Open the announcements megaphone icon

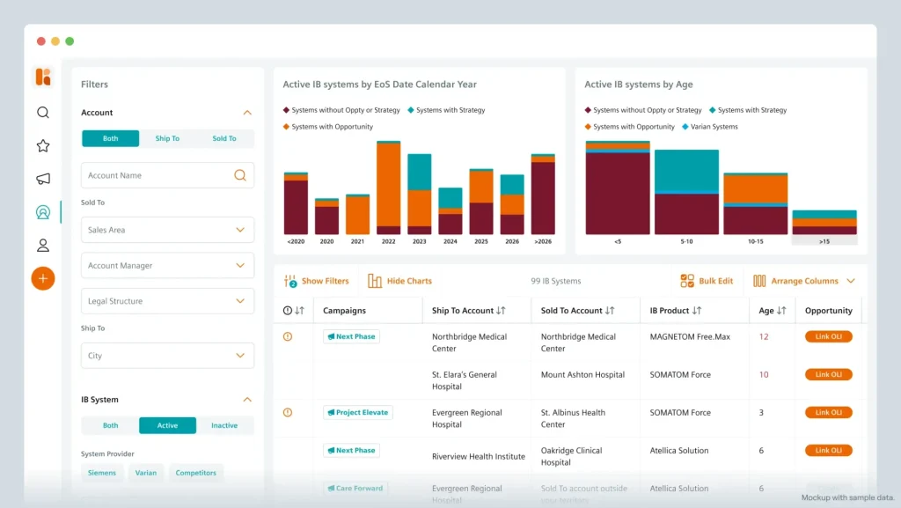(x=42, y=179)
